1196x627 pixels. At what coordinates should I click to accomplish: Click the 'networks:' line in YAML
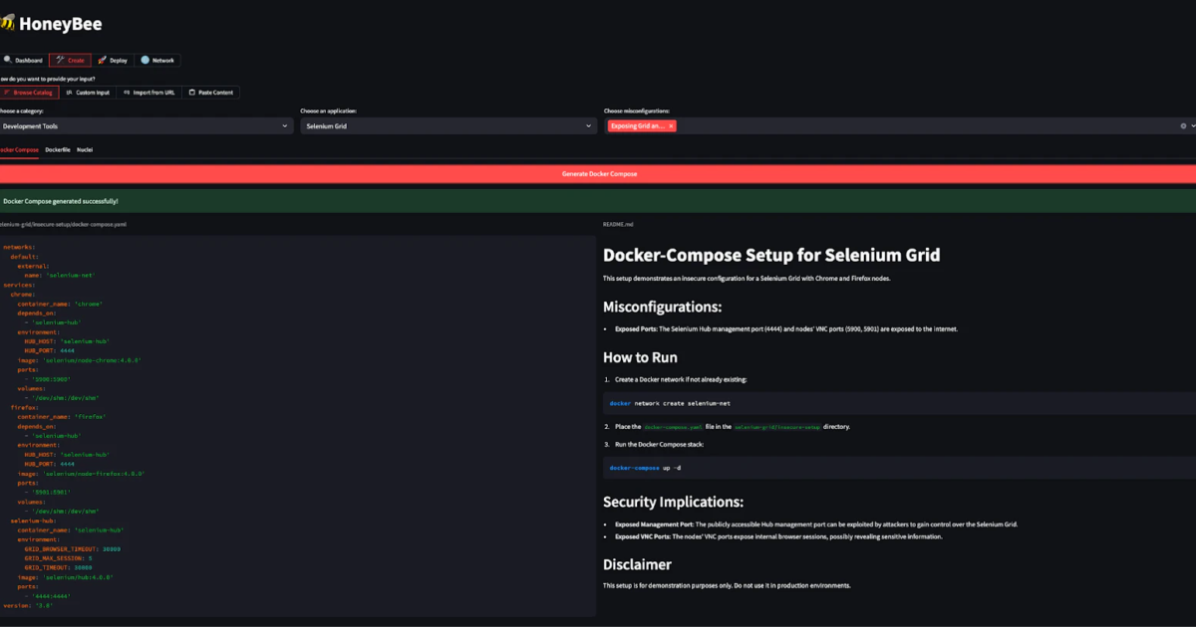tap(20, 247)
